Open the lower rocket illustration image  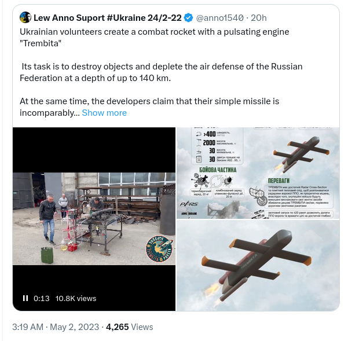click(258, 265)
